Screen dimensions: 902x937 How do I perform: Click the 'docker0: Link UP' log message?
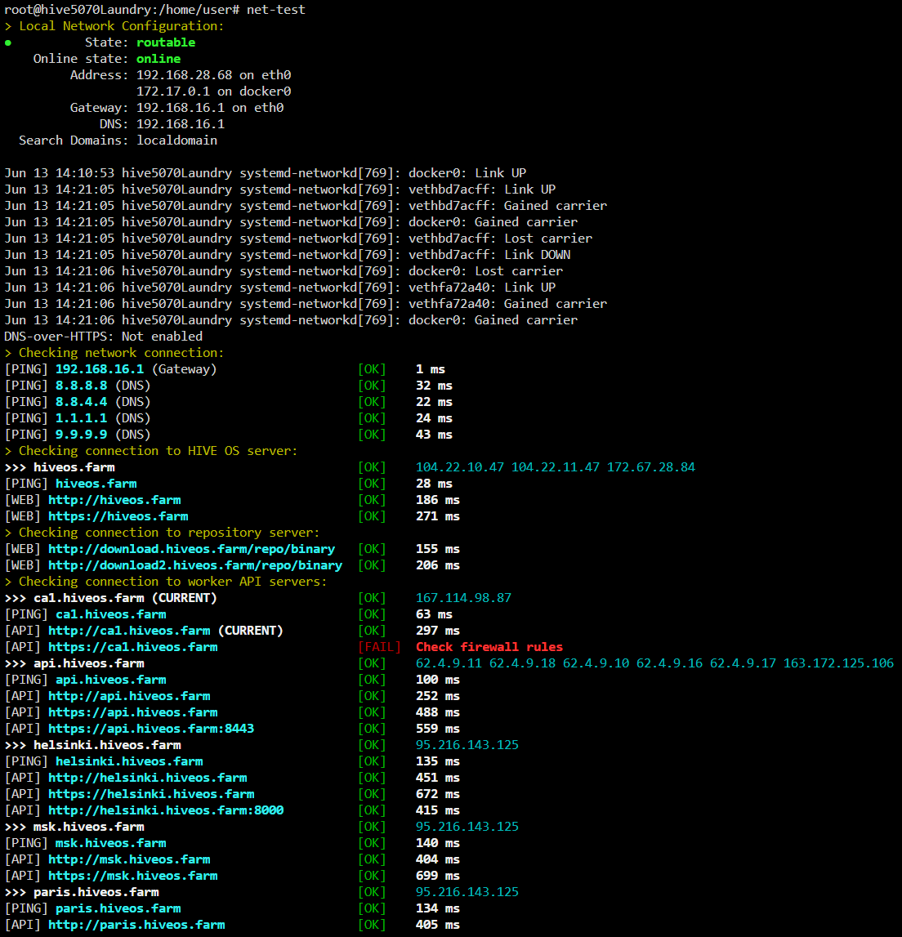(467, 173)
